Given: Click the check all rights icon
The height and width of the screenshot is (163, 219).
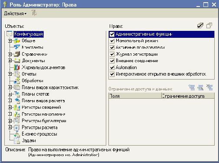Looking at the screenshot, I should point(200,26).
